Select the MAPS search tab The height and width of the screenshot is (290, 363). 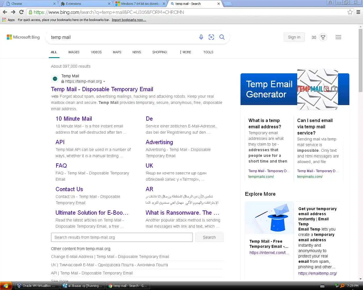click(117, 52)
